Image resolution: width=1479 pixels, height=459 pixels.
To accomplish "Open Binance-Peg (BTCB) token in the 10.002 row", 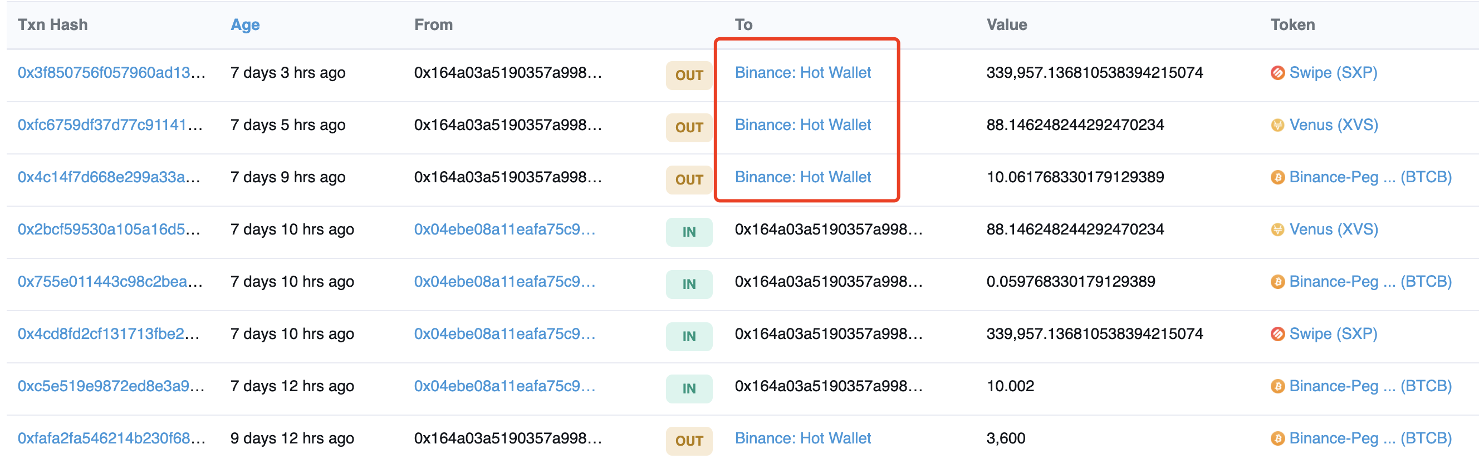I will click(1370, 386).
